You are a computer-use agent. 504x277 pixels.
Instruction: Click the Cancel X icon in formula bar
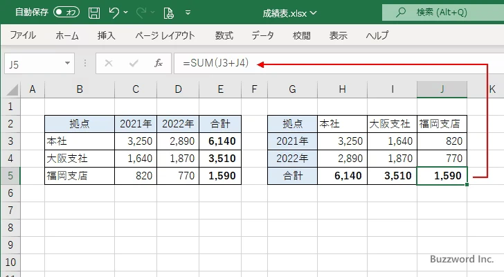click(x=109, y=63)
